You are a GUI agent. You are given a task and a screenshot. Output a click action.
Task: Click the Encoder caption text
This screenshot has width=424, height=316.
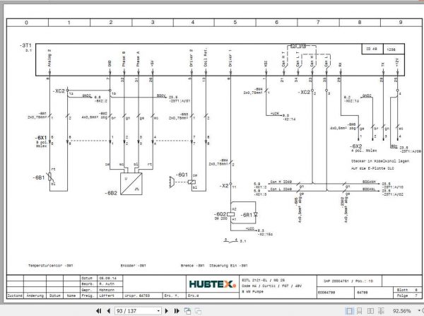tap(134, 265)
